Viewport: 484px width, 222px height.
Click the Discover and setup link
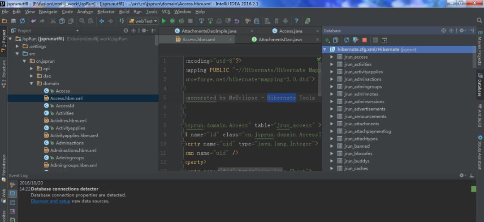(51, 201)
